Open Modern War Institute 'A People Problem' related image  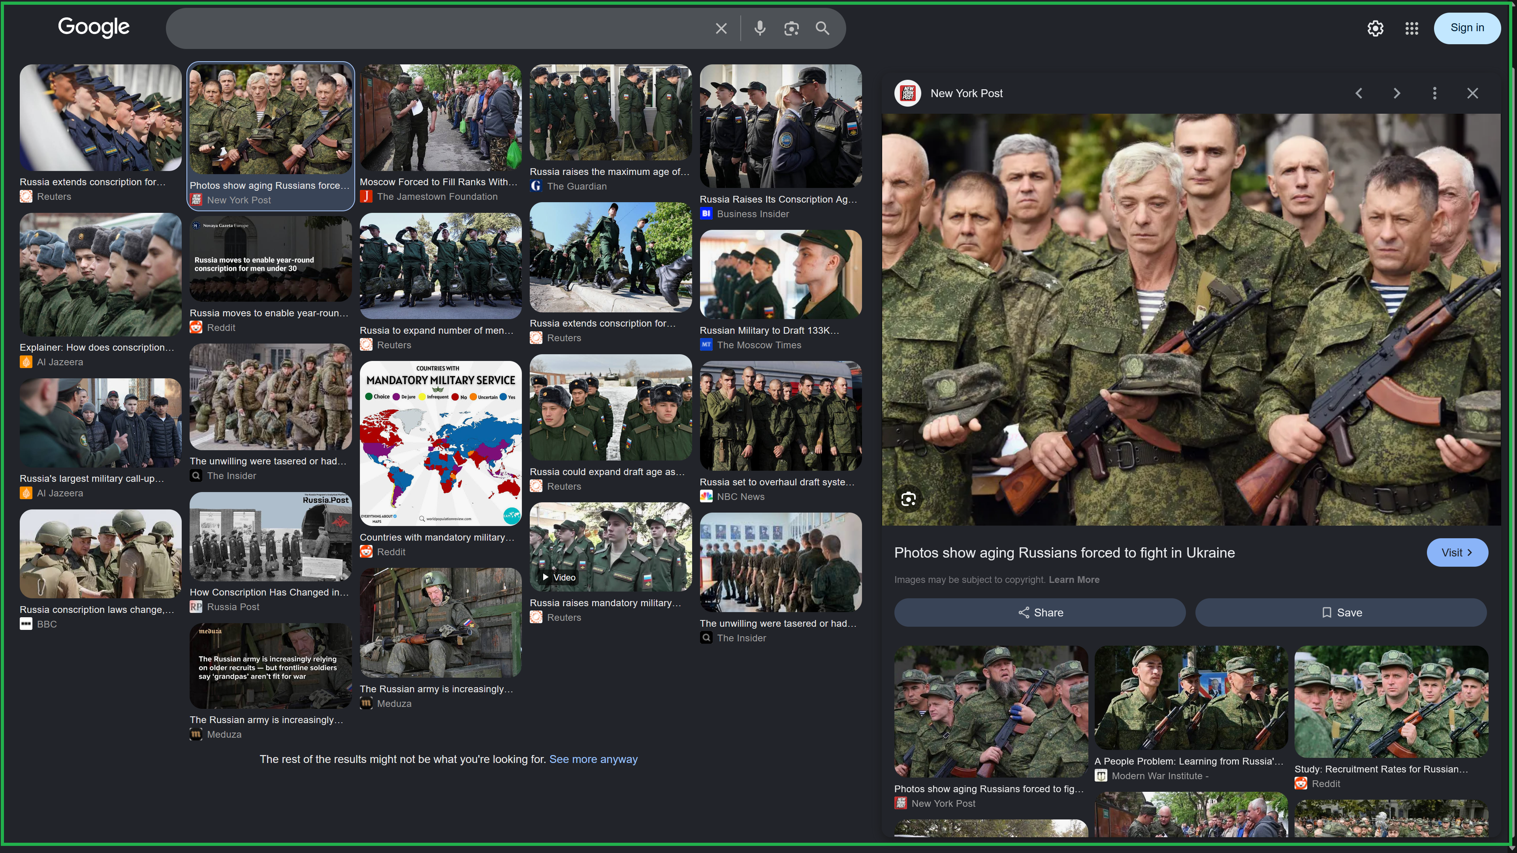[x=1191, y=697]
